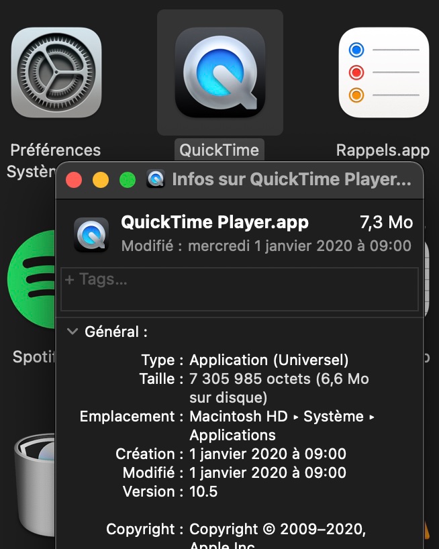The height and width of the screenshot is (549, 439).
Task: Open the Préférences Système app icon
Action: point(56,72)
